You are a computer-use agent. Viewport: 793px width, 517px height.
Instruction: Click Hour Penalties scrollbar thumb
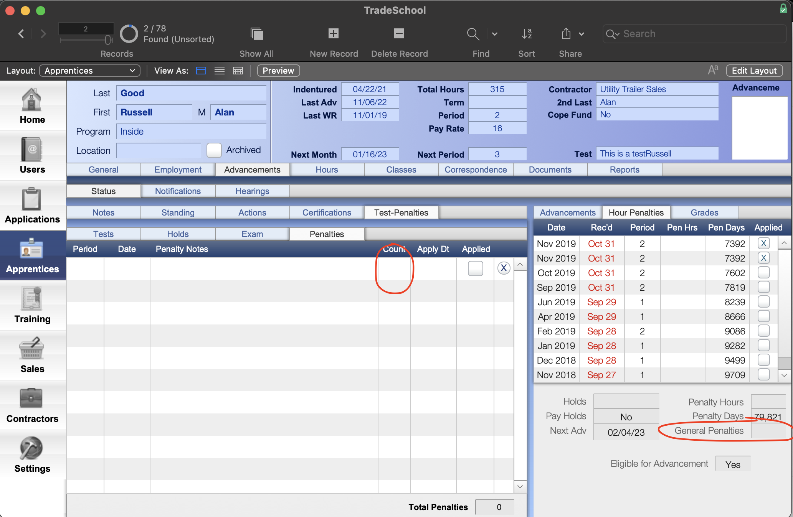[x=784, y=363]
